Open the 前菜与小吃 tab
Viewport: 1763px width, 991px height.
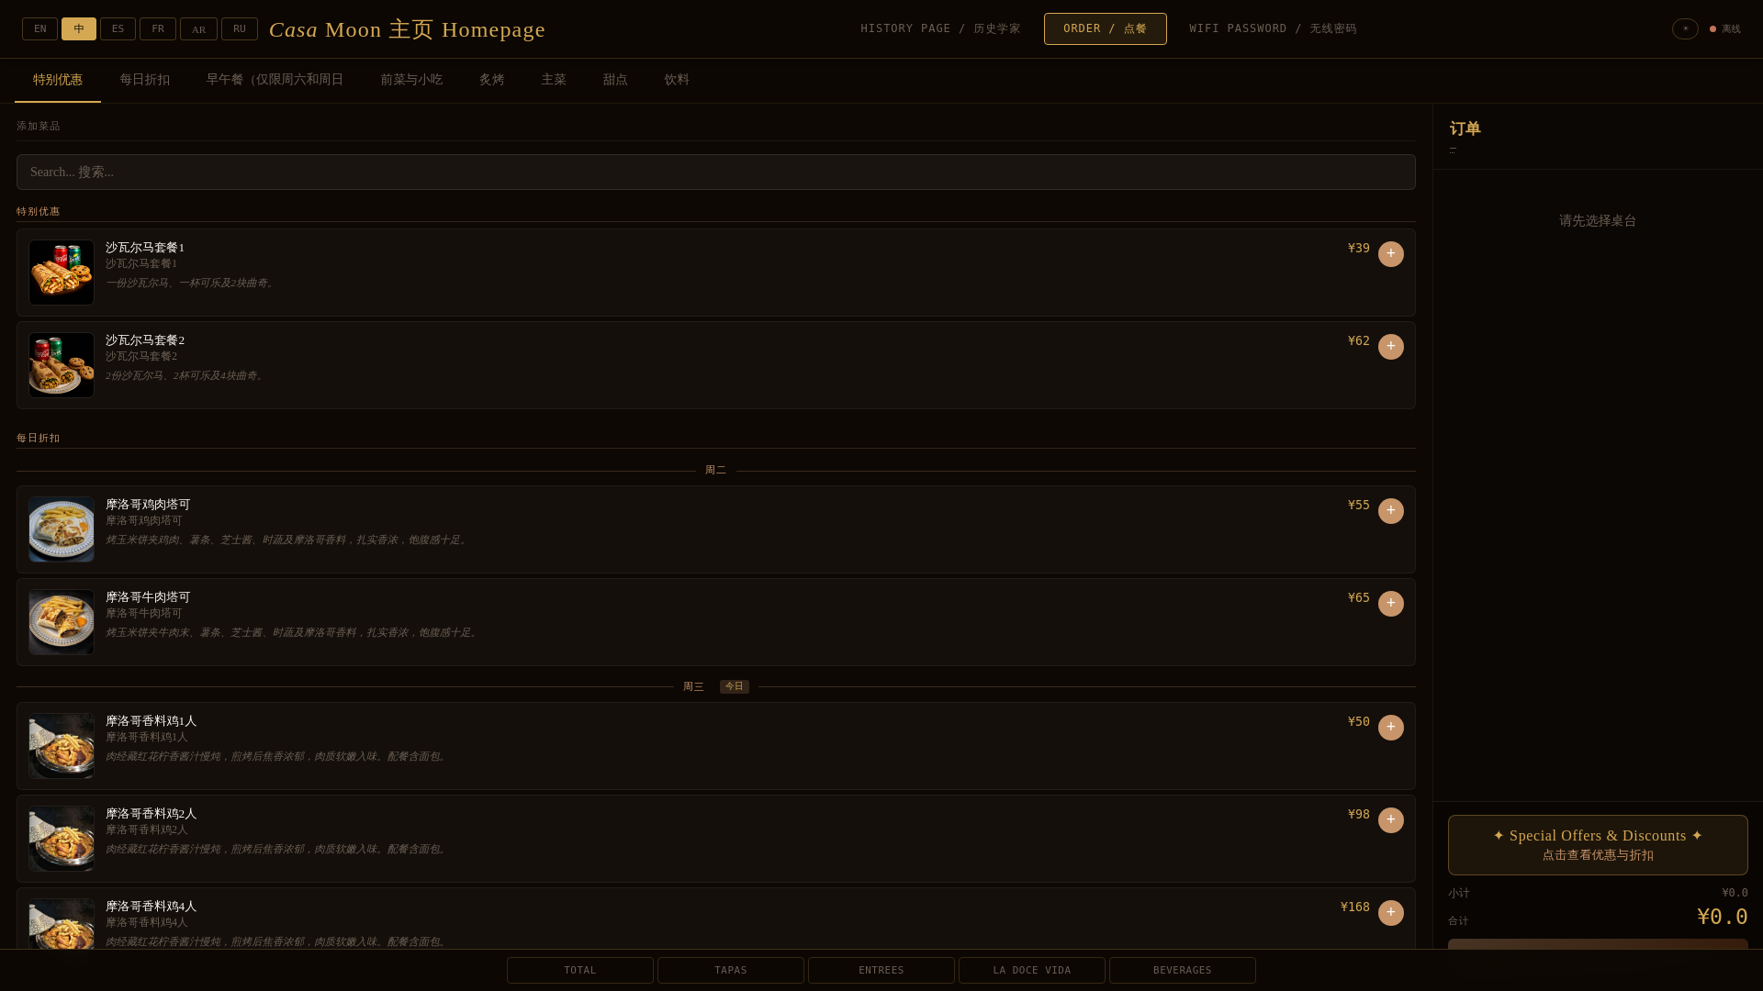(411, 80)
